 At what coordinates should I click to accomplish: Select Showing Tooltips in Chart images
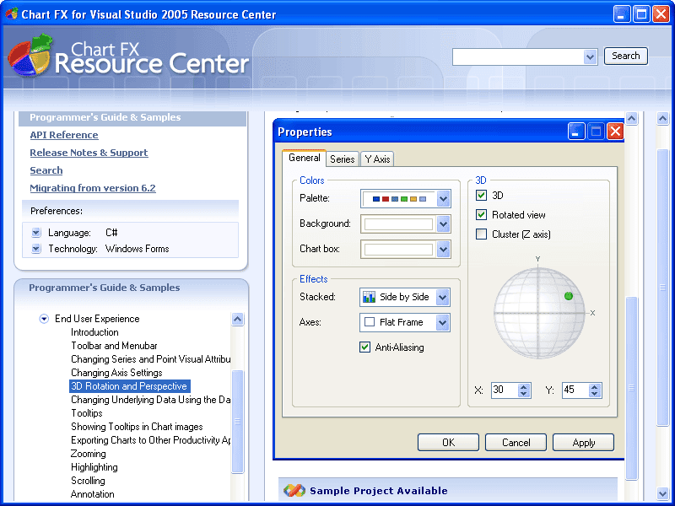tap(137, 427)
